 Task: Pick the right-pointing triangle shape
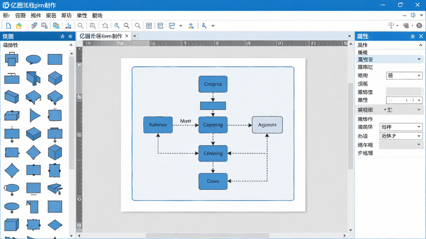(x=35, y=116)
